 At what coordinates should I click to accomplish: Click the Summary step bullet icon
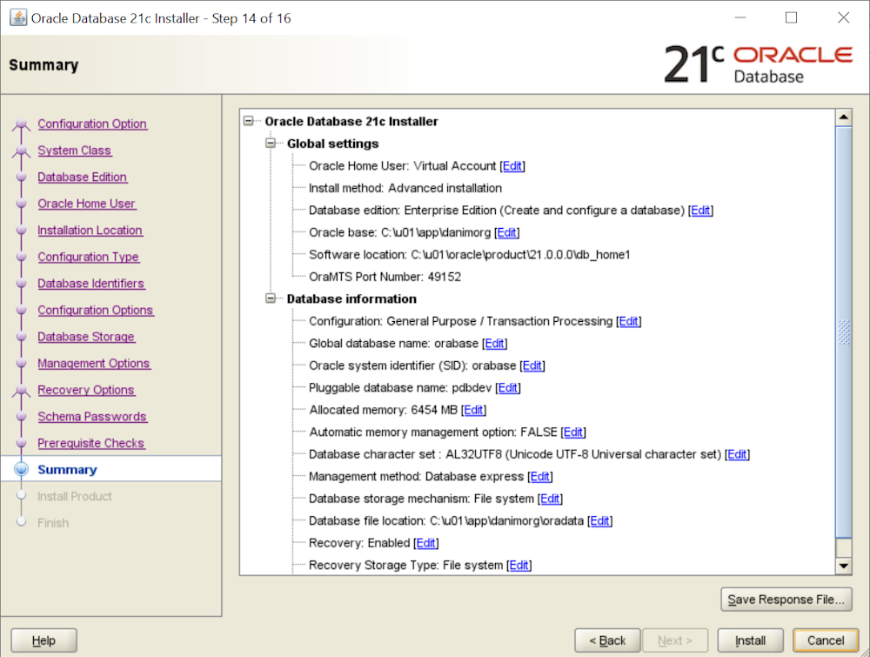[22, 470]
